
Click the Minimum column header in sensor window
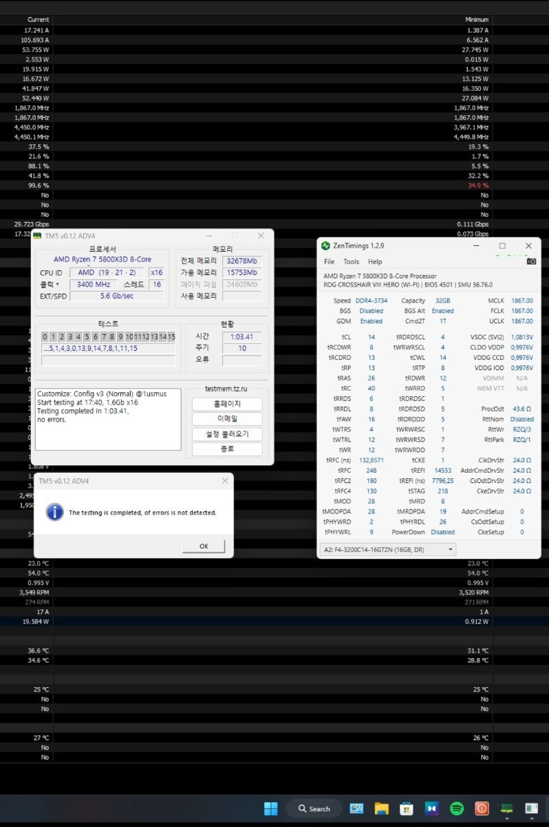[x=476, y=19]
